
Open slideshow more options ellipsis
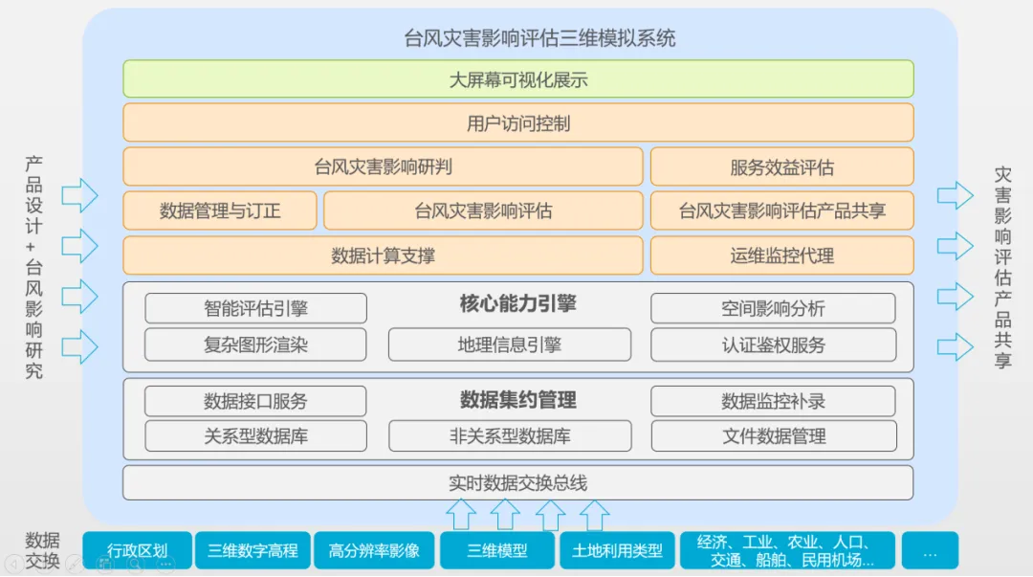pos(165,565)
